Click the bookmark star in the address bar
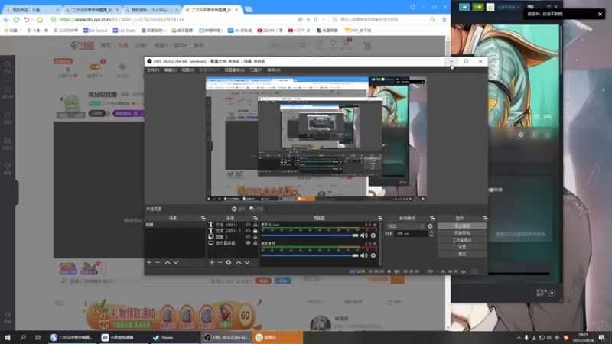 pyautogui.click(x=316, y=20)
